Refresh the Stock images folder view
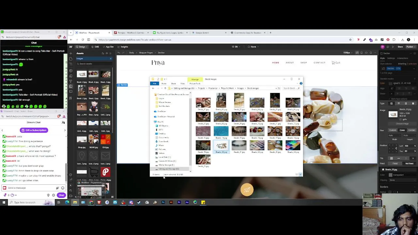The image size is (418, 235). point(279,88)
